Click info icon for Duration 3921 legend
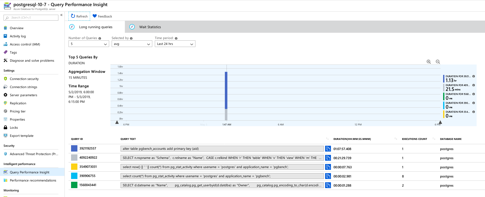The width and height of the screenshot is (485, 197). tap(474, 76)
